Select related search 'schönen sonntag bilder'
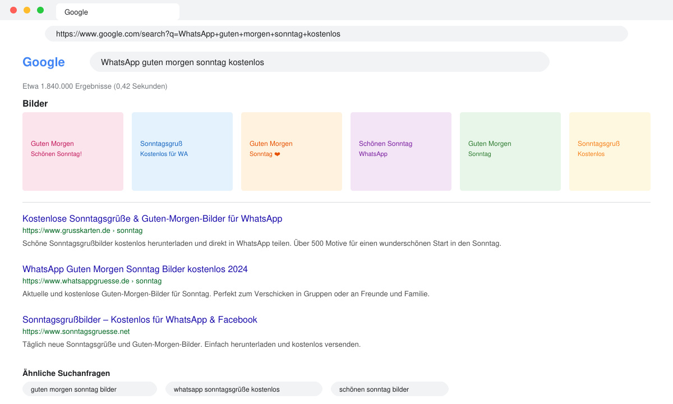Screen dimensions: 673x404 click(390, 389)
